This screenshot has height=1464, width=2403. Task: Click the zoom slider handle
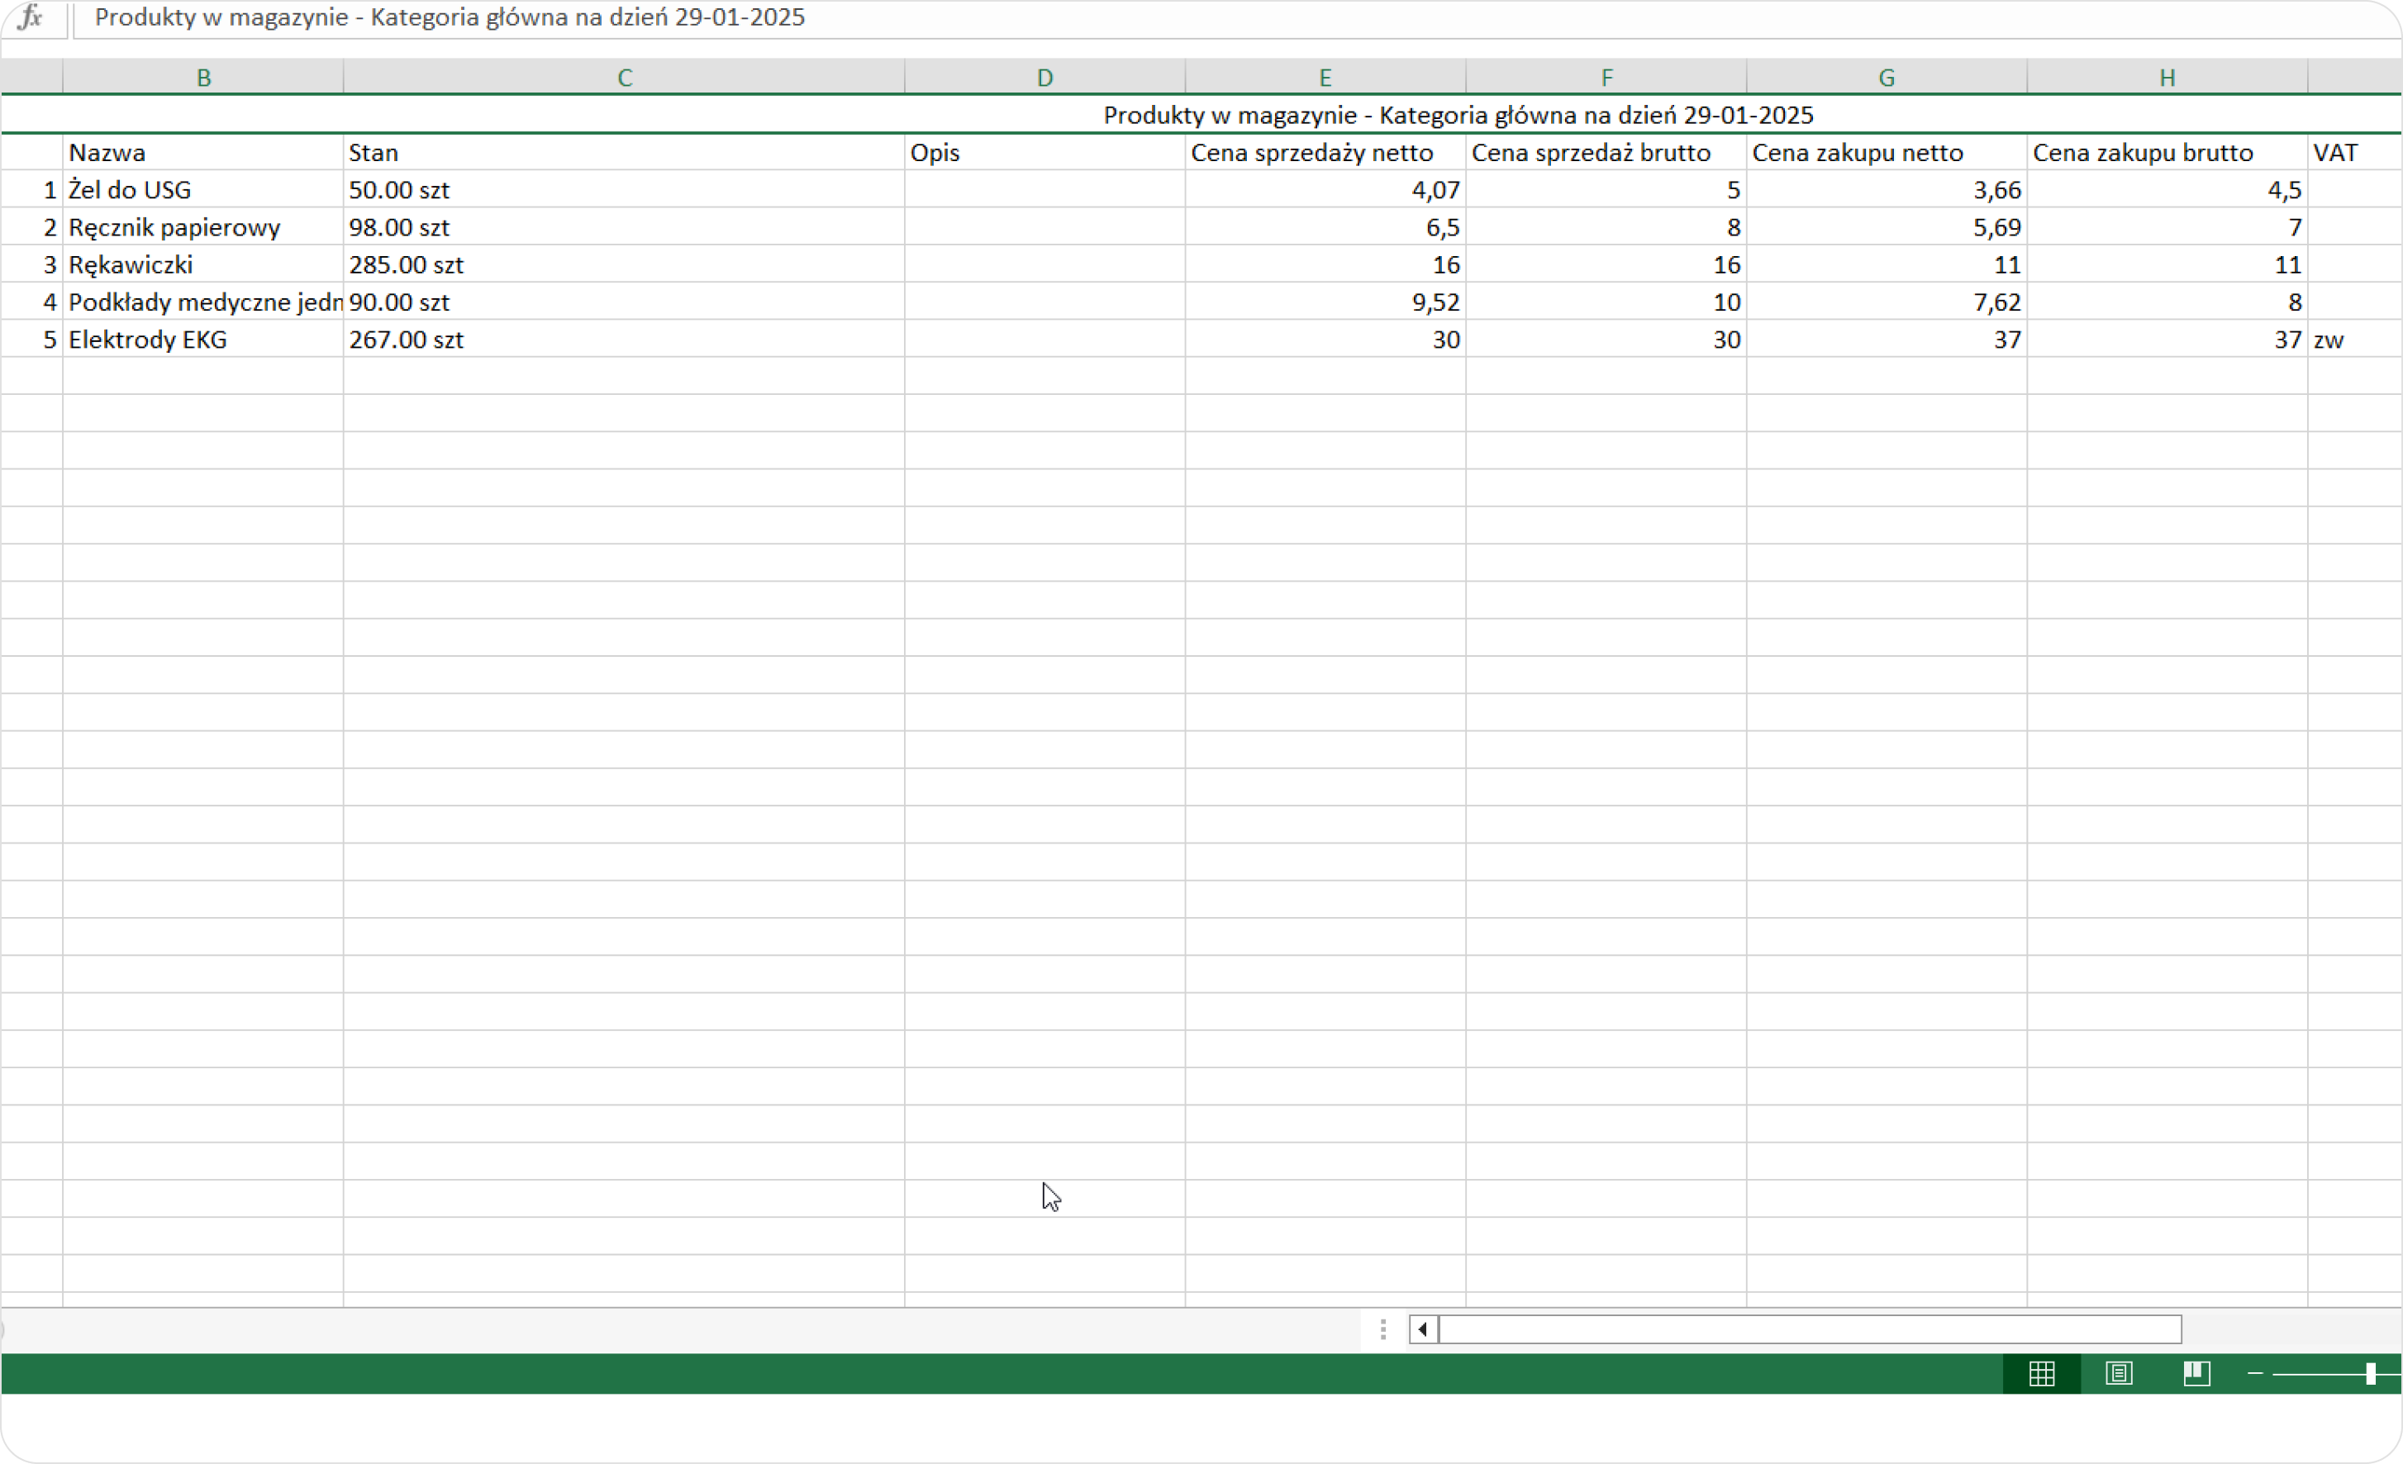[x=2371, y=1373]
